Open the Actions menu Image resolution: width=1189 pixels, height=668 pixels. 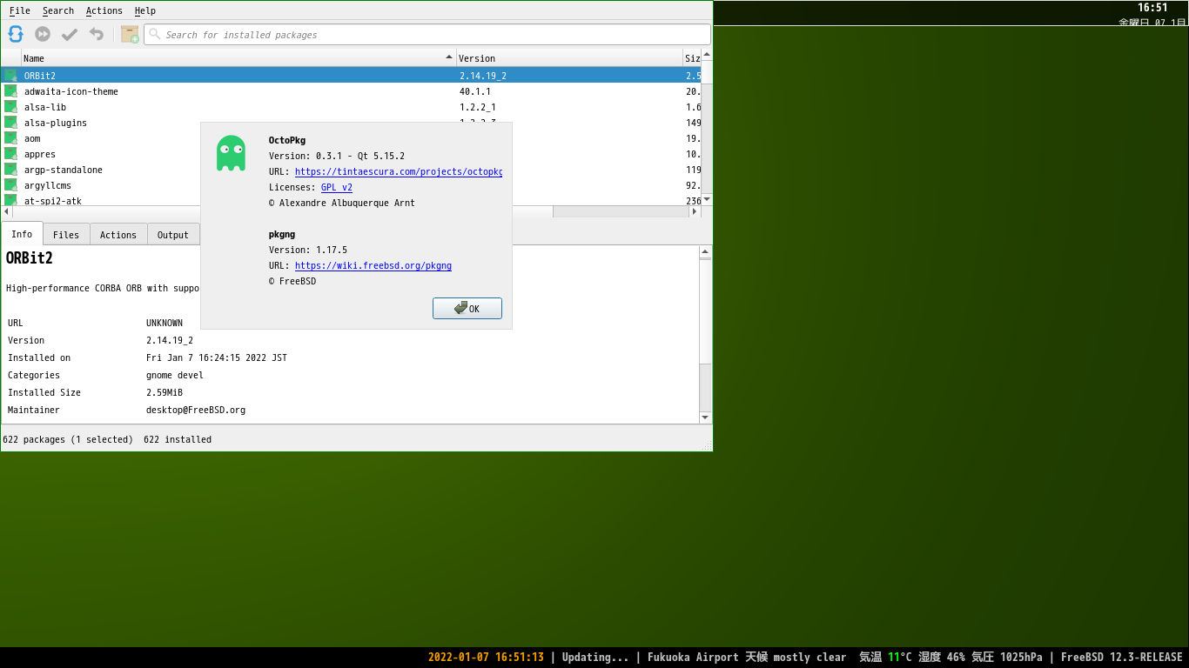104,10
